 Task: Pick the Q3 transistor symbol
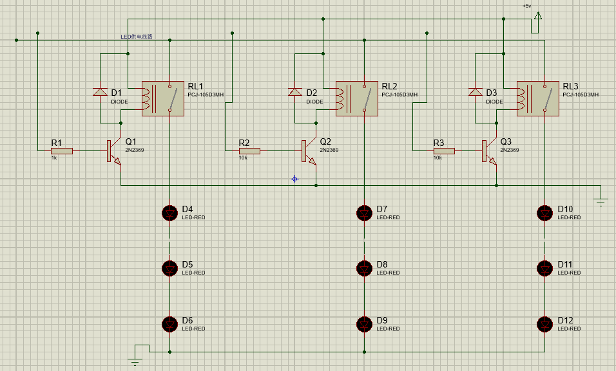(x=488, y=152)
